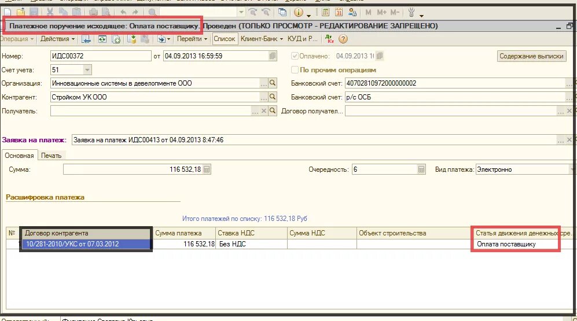This screenshot has width=577, height=321.
Task: Click the M- memory button
Action: pyautogui.click(x=395, y=12)
